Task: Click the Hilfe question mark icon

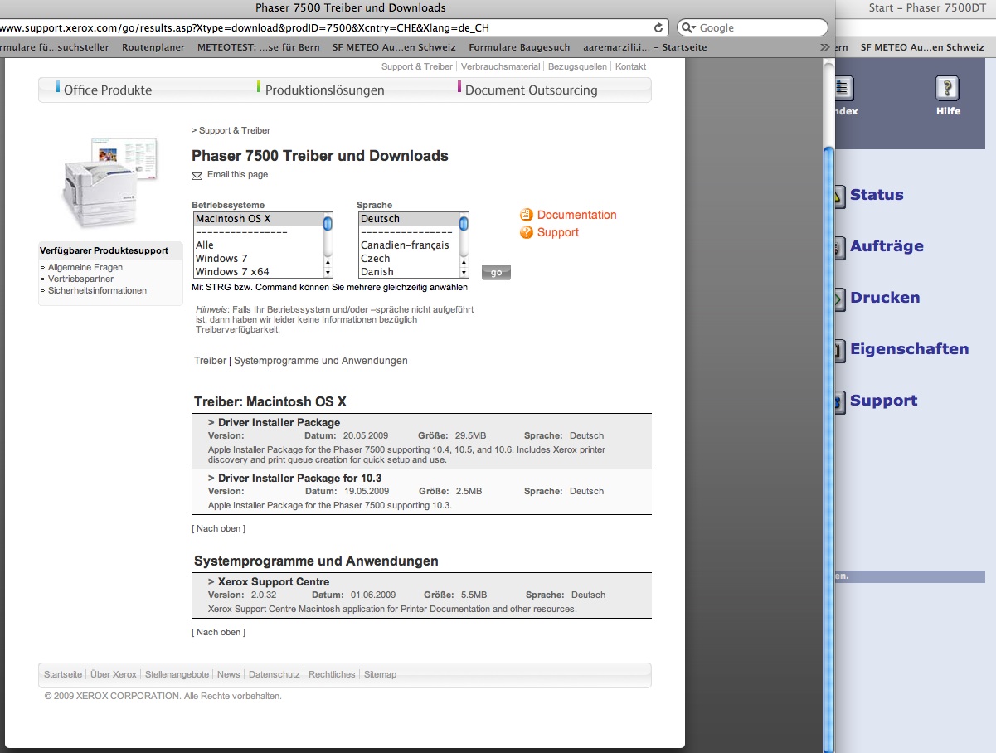Action: tap(947, 88)
